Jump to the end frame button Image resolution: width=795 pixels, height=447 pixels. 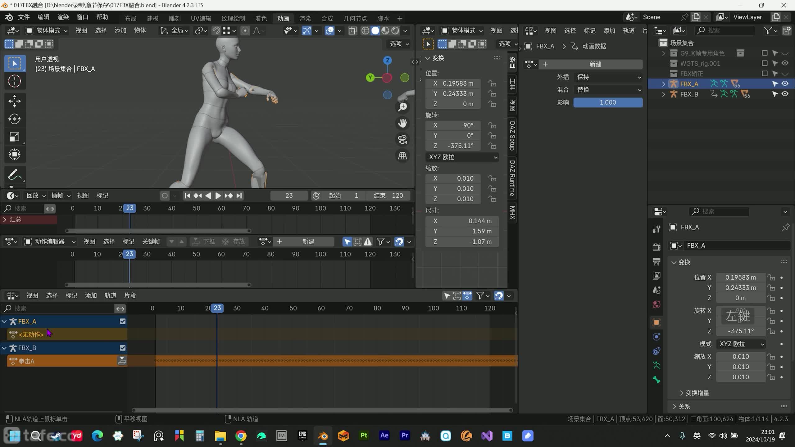pos(239,196)
